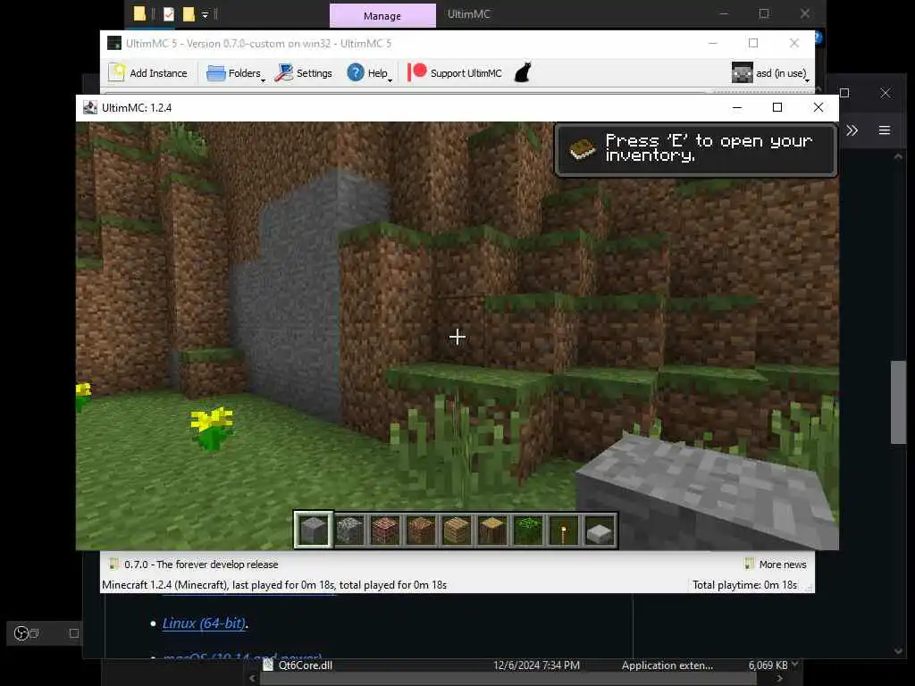Click right arrow of Explorer horizontal scrollbar
The image size is (915, 686).
pyautogui.click(x=779, y=679)
